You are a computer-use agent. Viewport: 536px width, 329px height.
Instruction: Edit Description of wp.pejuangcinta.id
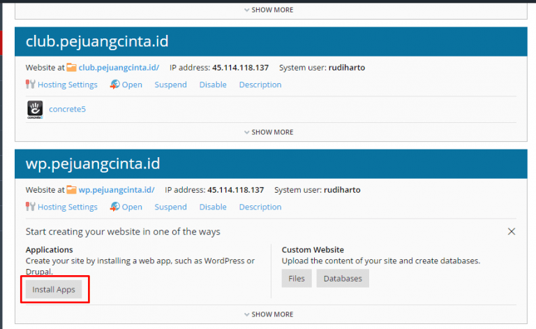(x=260, y=207)
